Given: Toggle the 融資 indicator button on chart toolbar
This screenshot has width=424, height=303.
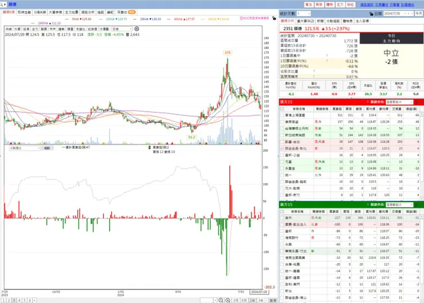Looking at the screenshot, I should pos(44,29).
